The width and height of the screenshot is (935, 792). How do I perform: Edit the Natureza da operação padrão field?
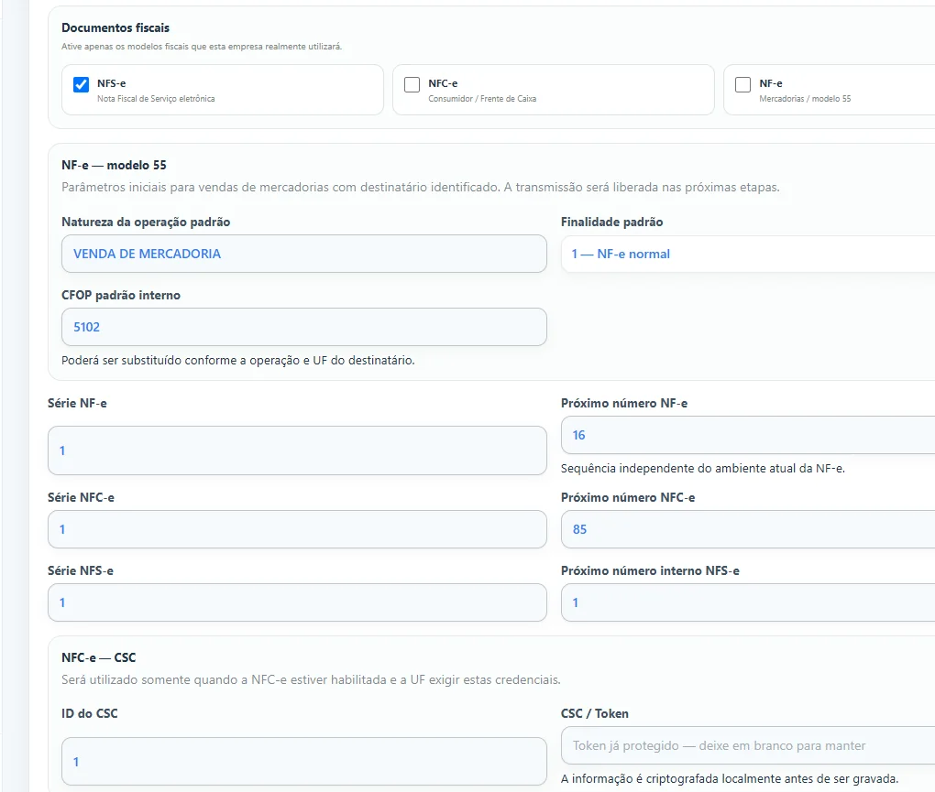click(x=304, y=254)
